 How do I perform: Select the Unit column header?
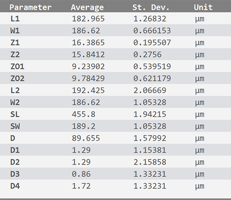click(x=203, y=7)
